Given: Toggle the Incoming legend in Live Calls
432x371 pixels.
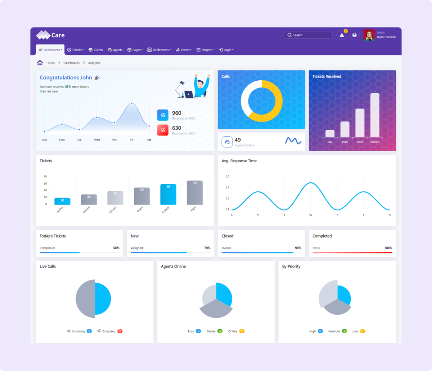Looking at the screenshot, I should click(x=79, y=331).
